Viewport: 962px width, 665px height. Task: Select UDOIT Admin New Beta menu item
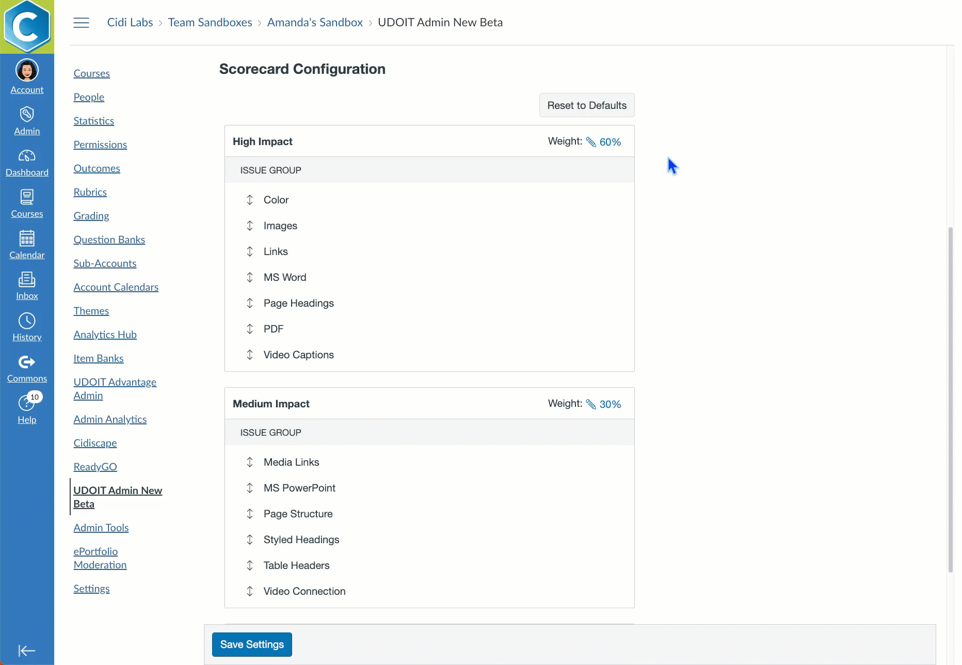click(x=118, y=497)
